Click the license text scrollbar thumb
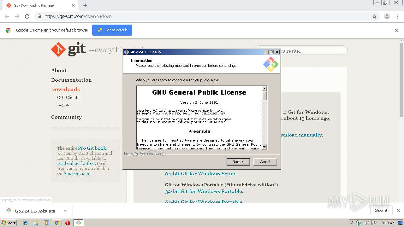 pyautogui.click(x=264, y=96)
